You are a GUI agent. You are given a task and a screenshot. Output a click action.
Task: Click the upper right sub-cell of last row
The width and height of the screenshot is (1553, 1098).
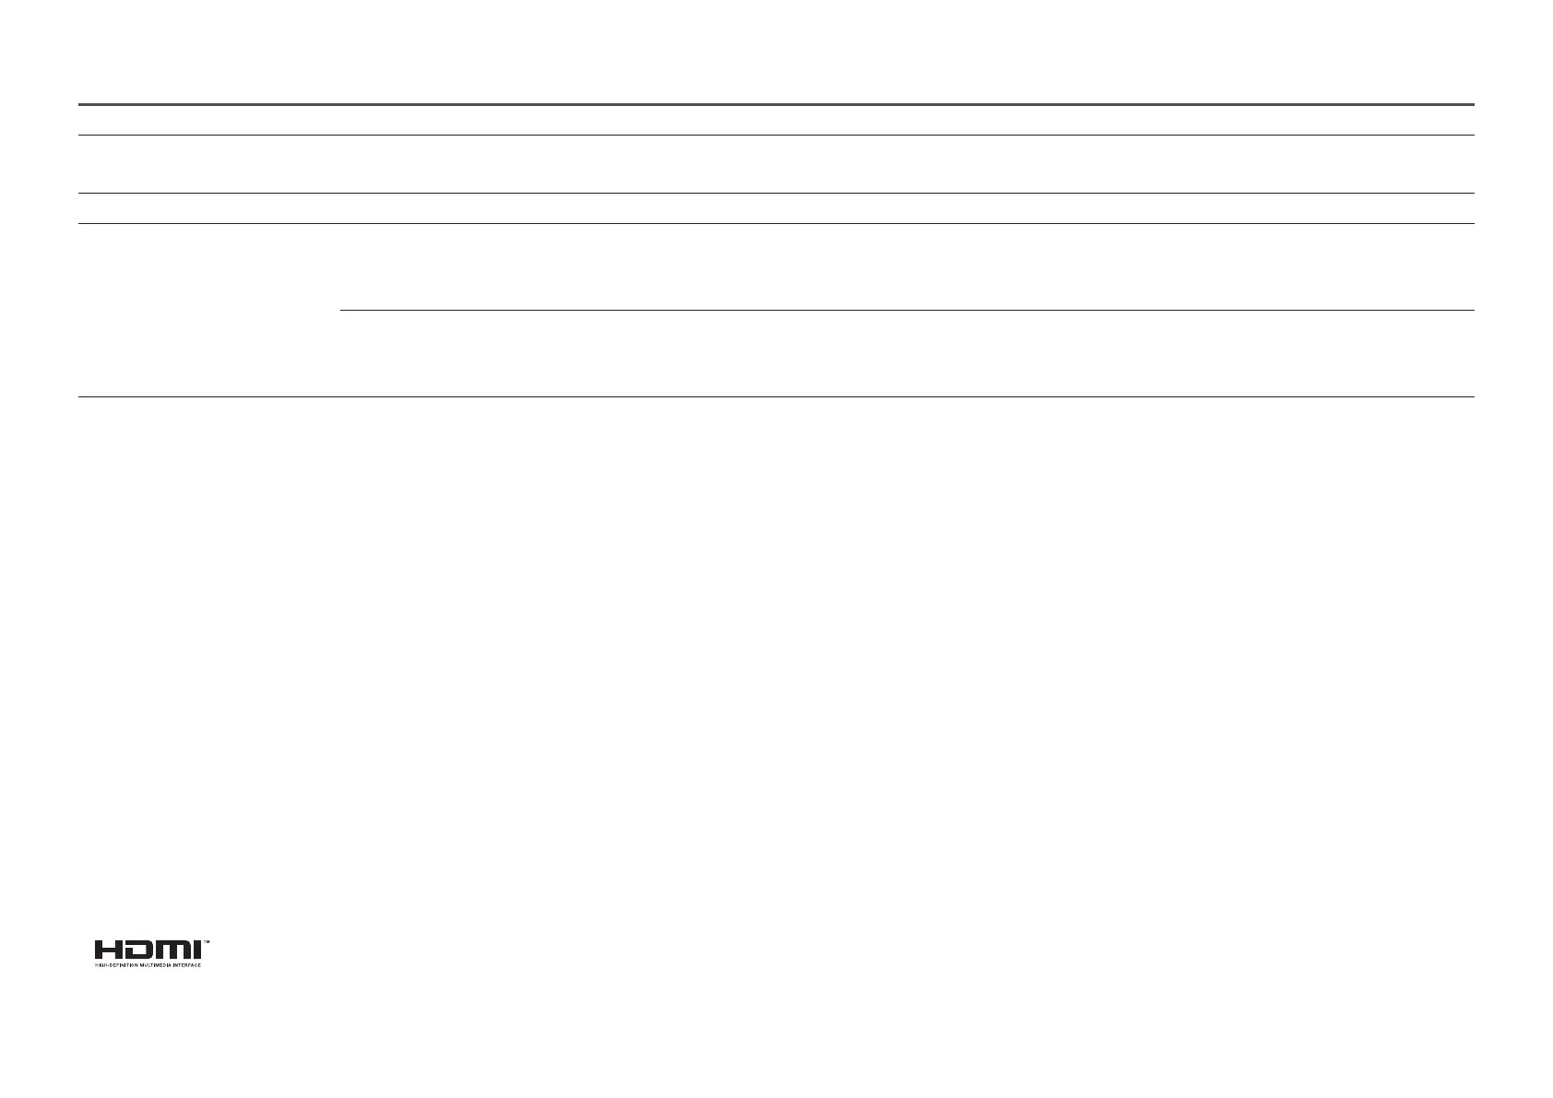point(907,266)
